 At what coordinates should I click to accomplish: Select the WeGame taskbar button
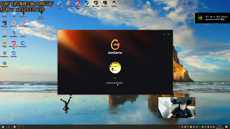tap(20, 127)
